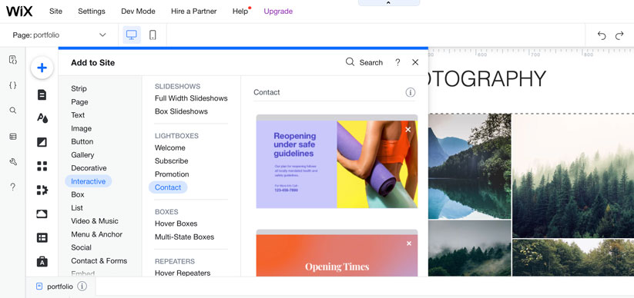Click the Contact section info icon
Image resolution: width=634 pixels, height=298 pixels.
(411, 92)
